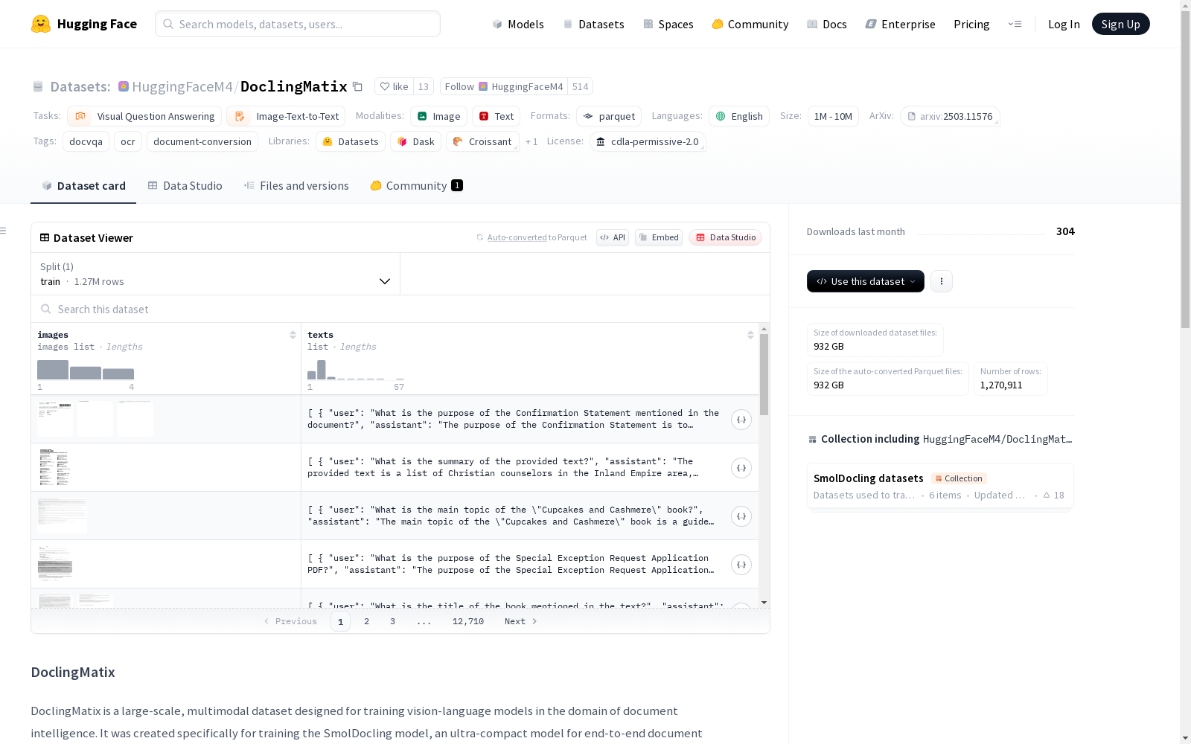Sort by the images column sort icon
1191x744 pixels.
[293, 335]
